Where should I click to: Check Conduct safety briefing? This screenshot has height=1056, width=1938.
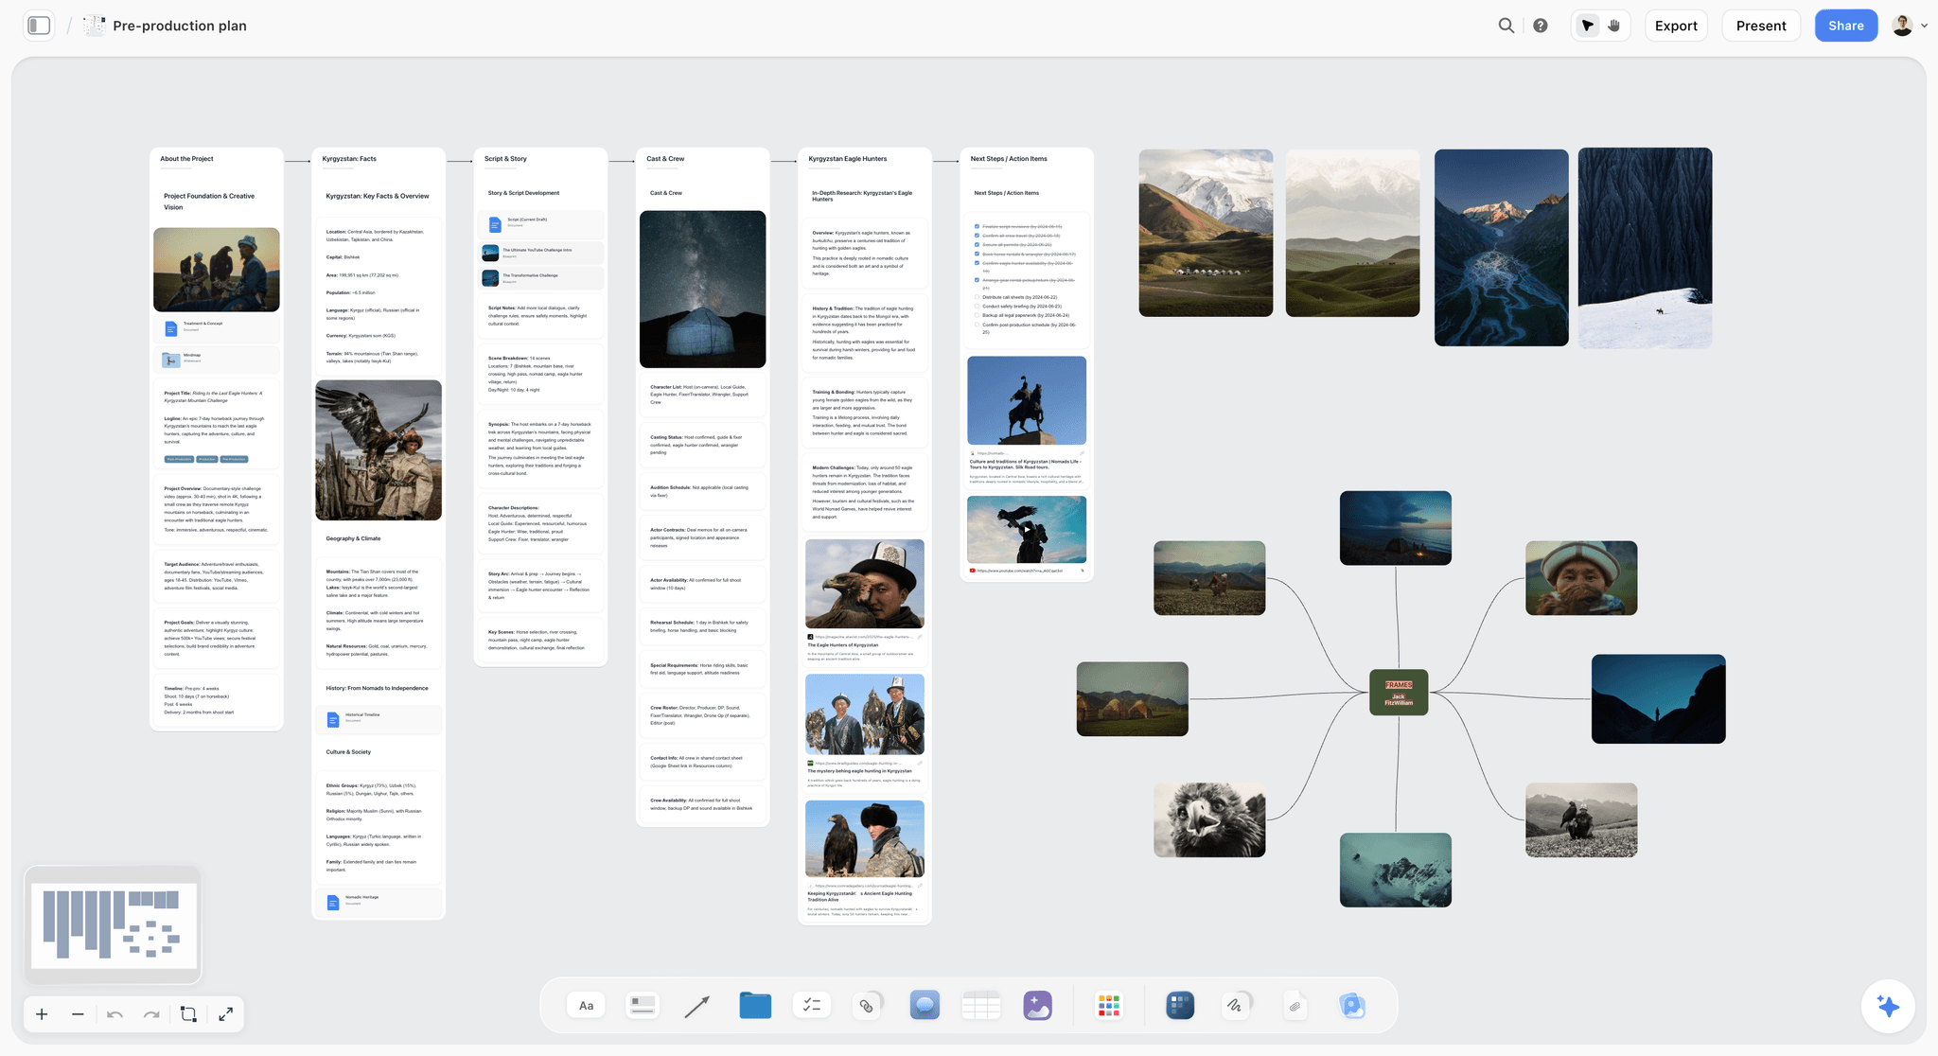tap(977, 306)
